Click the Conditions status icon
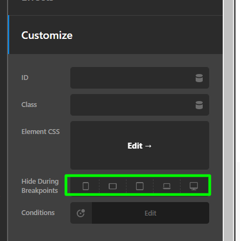240x241 pixels. 81,213
